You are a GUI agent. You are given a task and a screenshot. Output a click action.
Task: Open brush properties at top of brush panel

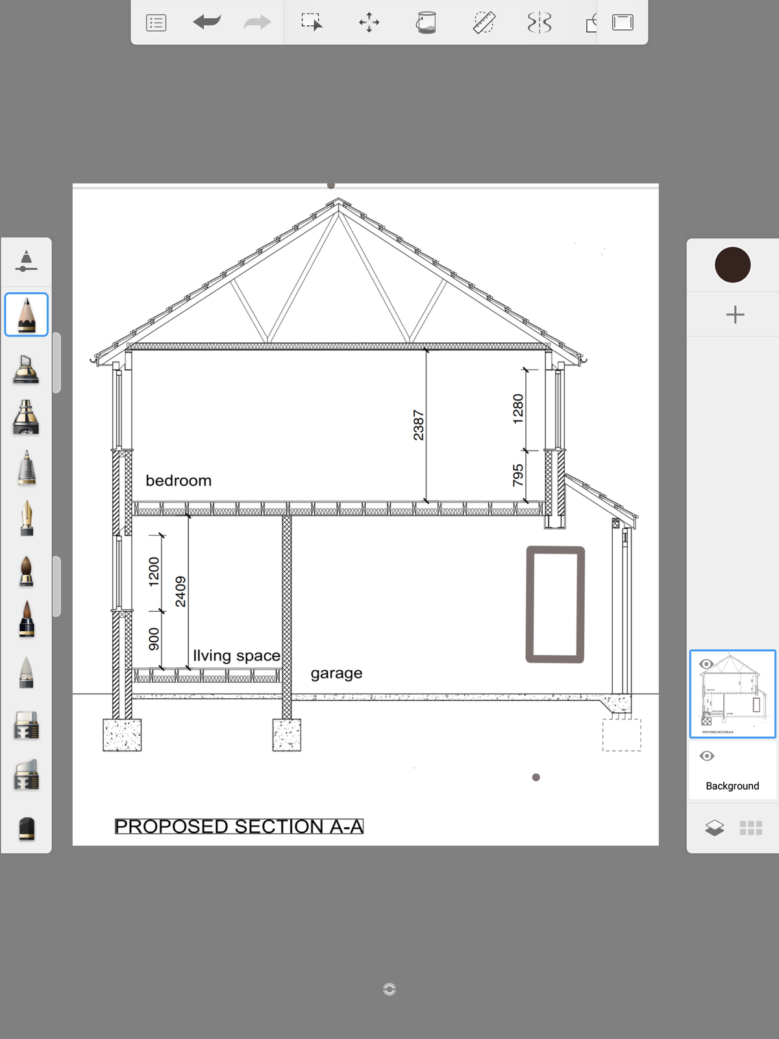click(x=26, y=261)
